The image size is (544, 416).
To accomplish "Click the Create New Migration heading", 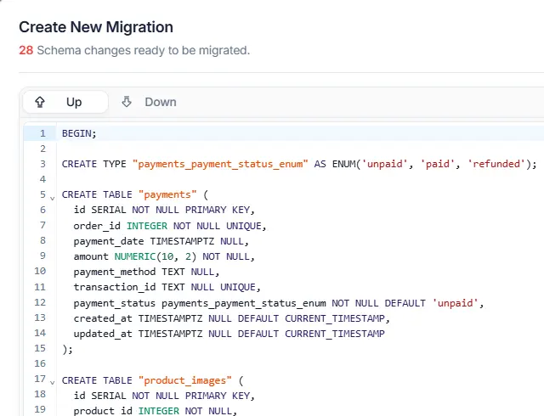I will click(96, 27).
